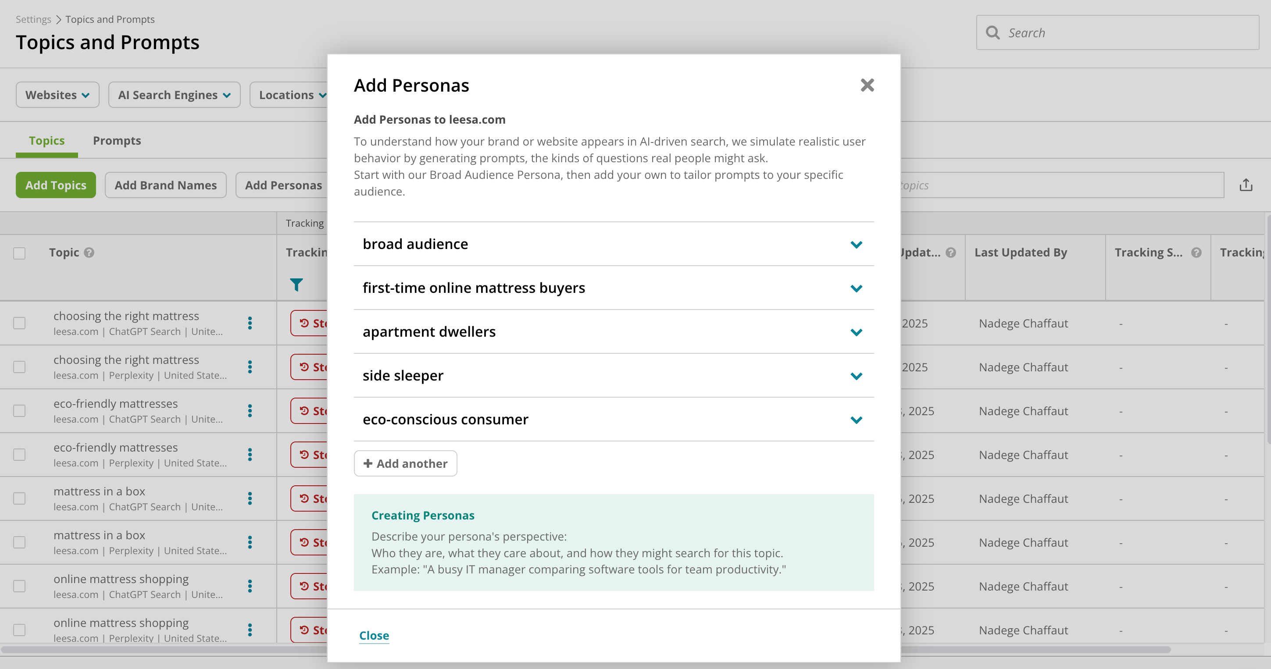Screen dimensions: 1271x669
Task: Open the kebab menu for mattress in a box ChatGPT row
Action: tap(250, 498)
